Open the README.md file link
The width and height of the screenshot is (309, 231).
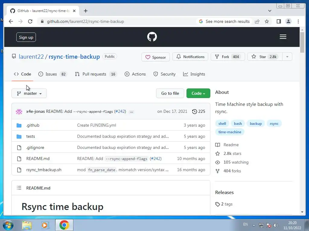coord(38,159)
